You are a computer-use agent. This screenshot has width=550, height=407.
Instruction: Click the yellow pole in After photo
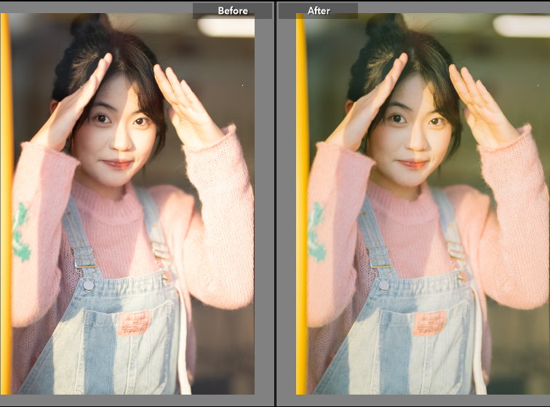(301, 204)
